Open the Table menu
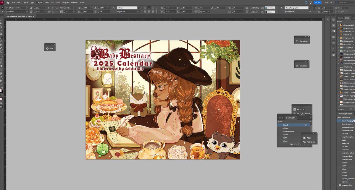This screenshot has height=190, width=355. click(x=46, y=2)
